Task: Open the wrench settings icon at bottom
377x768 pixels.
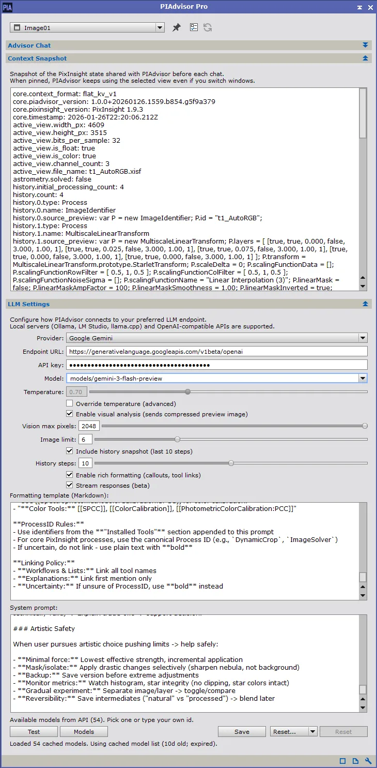Action: (368, 761)
